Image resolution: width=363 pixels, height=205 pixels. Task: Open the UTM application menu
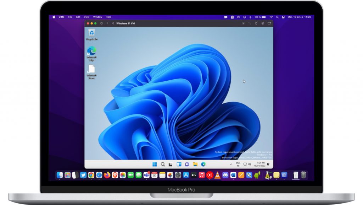coord(62,17)
